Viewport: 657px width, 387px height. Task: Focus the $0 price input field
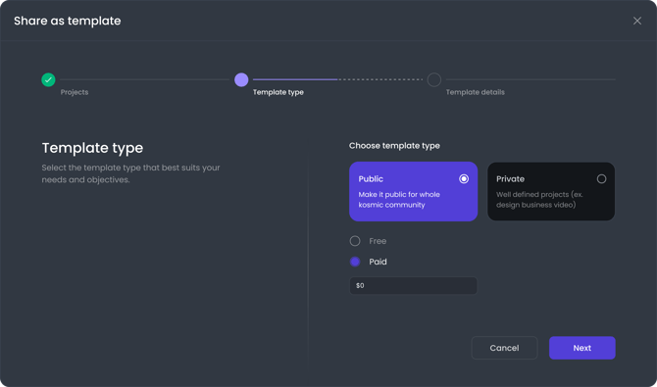pos(414,286)
